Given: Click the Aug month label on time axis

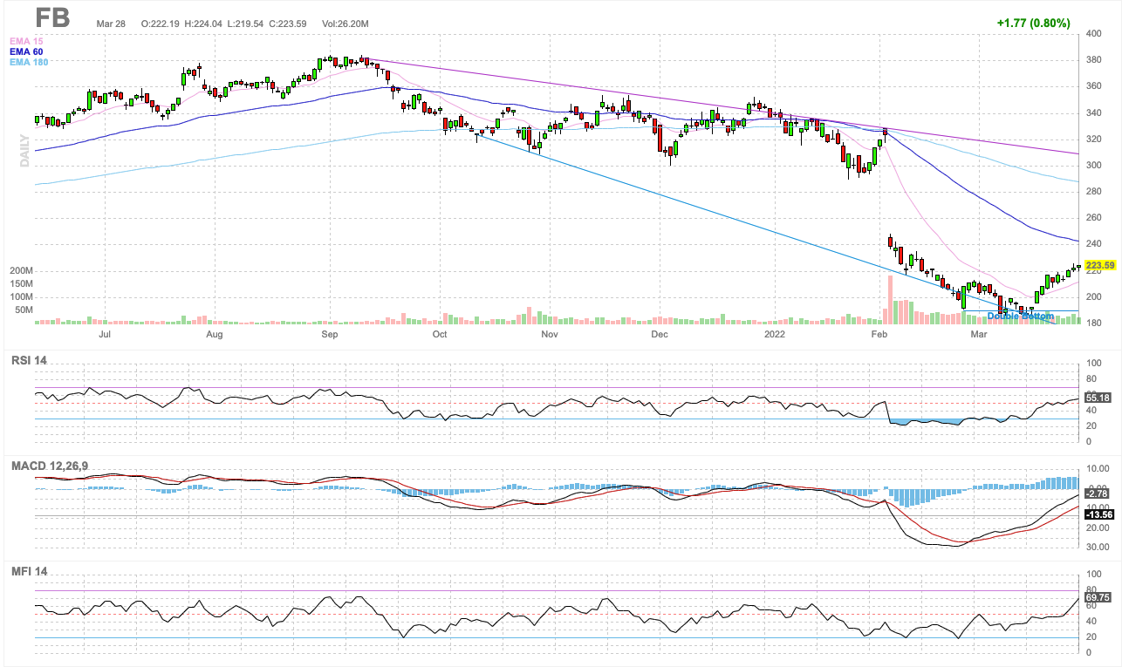Looking at the screenshot, I should [x=213, y=334].
